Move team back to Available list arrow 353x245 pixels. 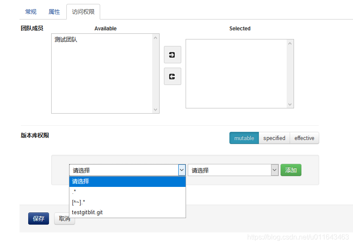173,76
